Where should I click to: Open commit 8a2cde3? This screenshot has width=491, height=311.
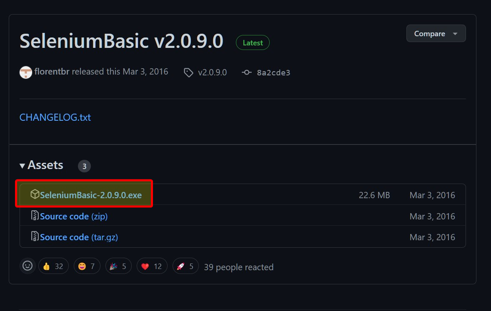point(273,72)
